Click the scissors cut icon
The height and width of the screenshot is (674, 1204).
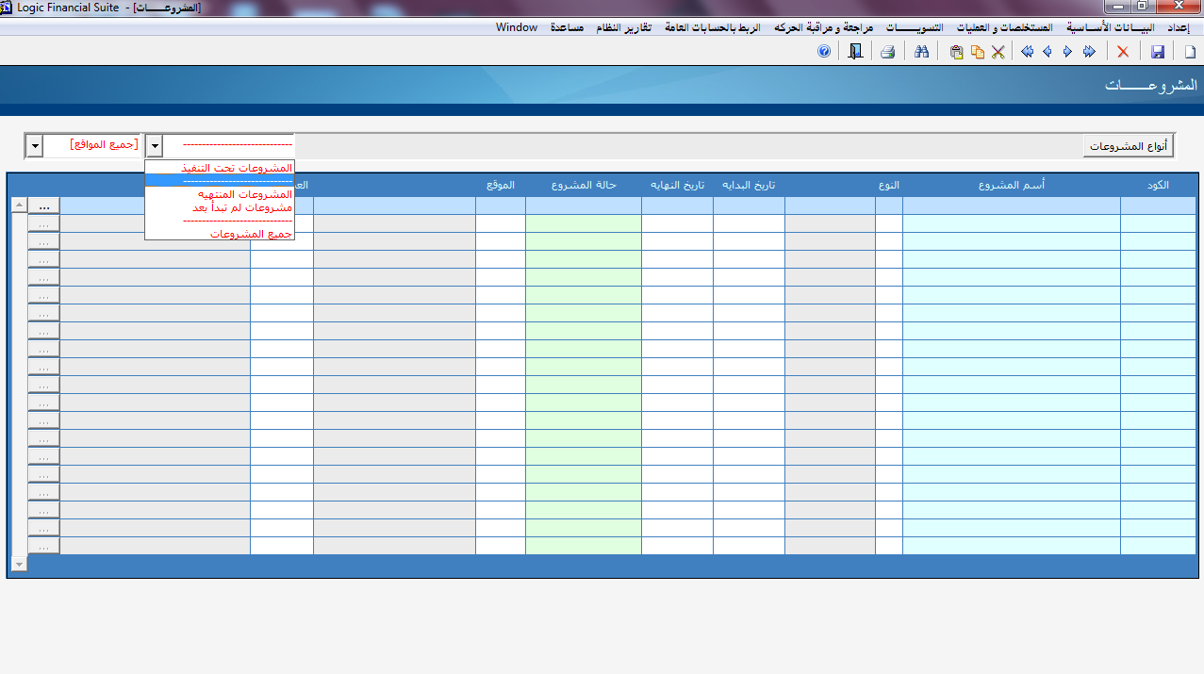tap(998, 52)
